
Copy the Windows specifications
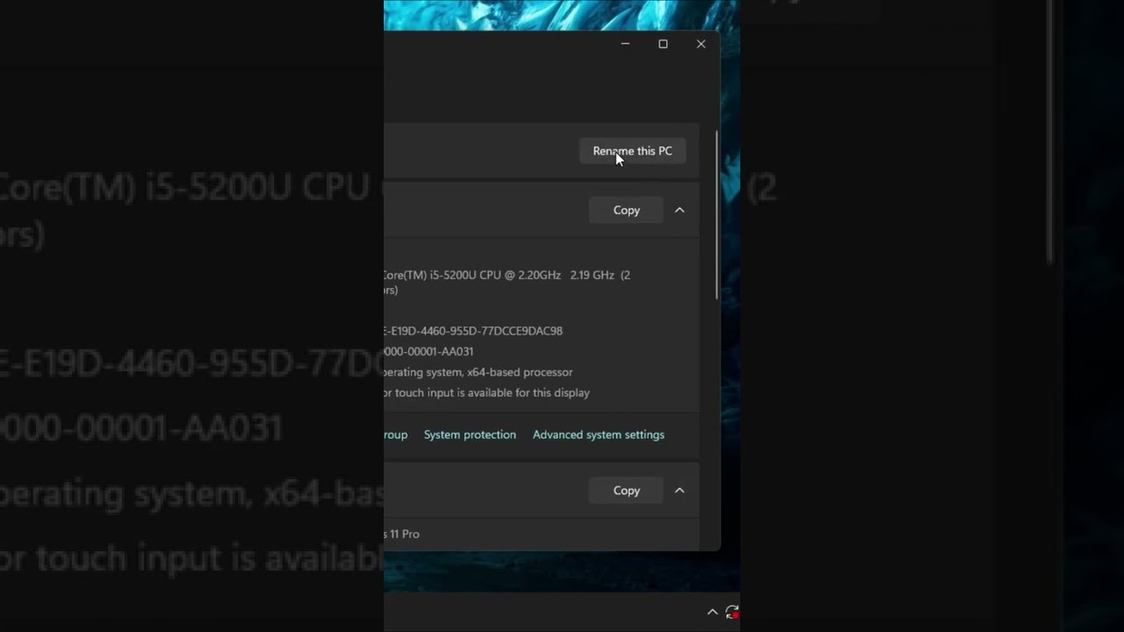626,491
